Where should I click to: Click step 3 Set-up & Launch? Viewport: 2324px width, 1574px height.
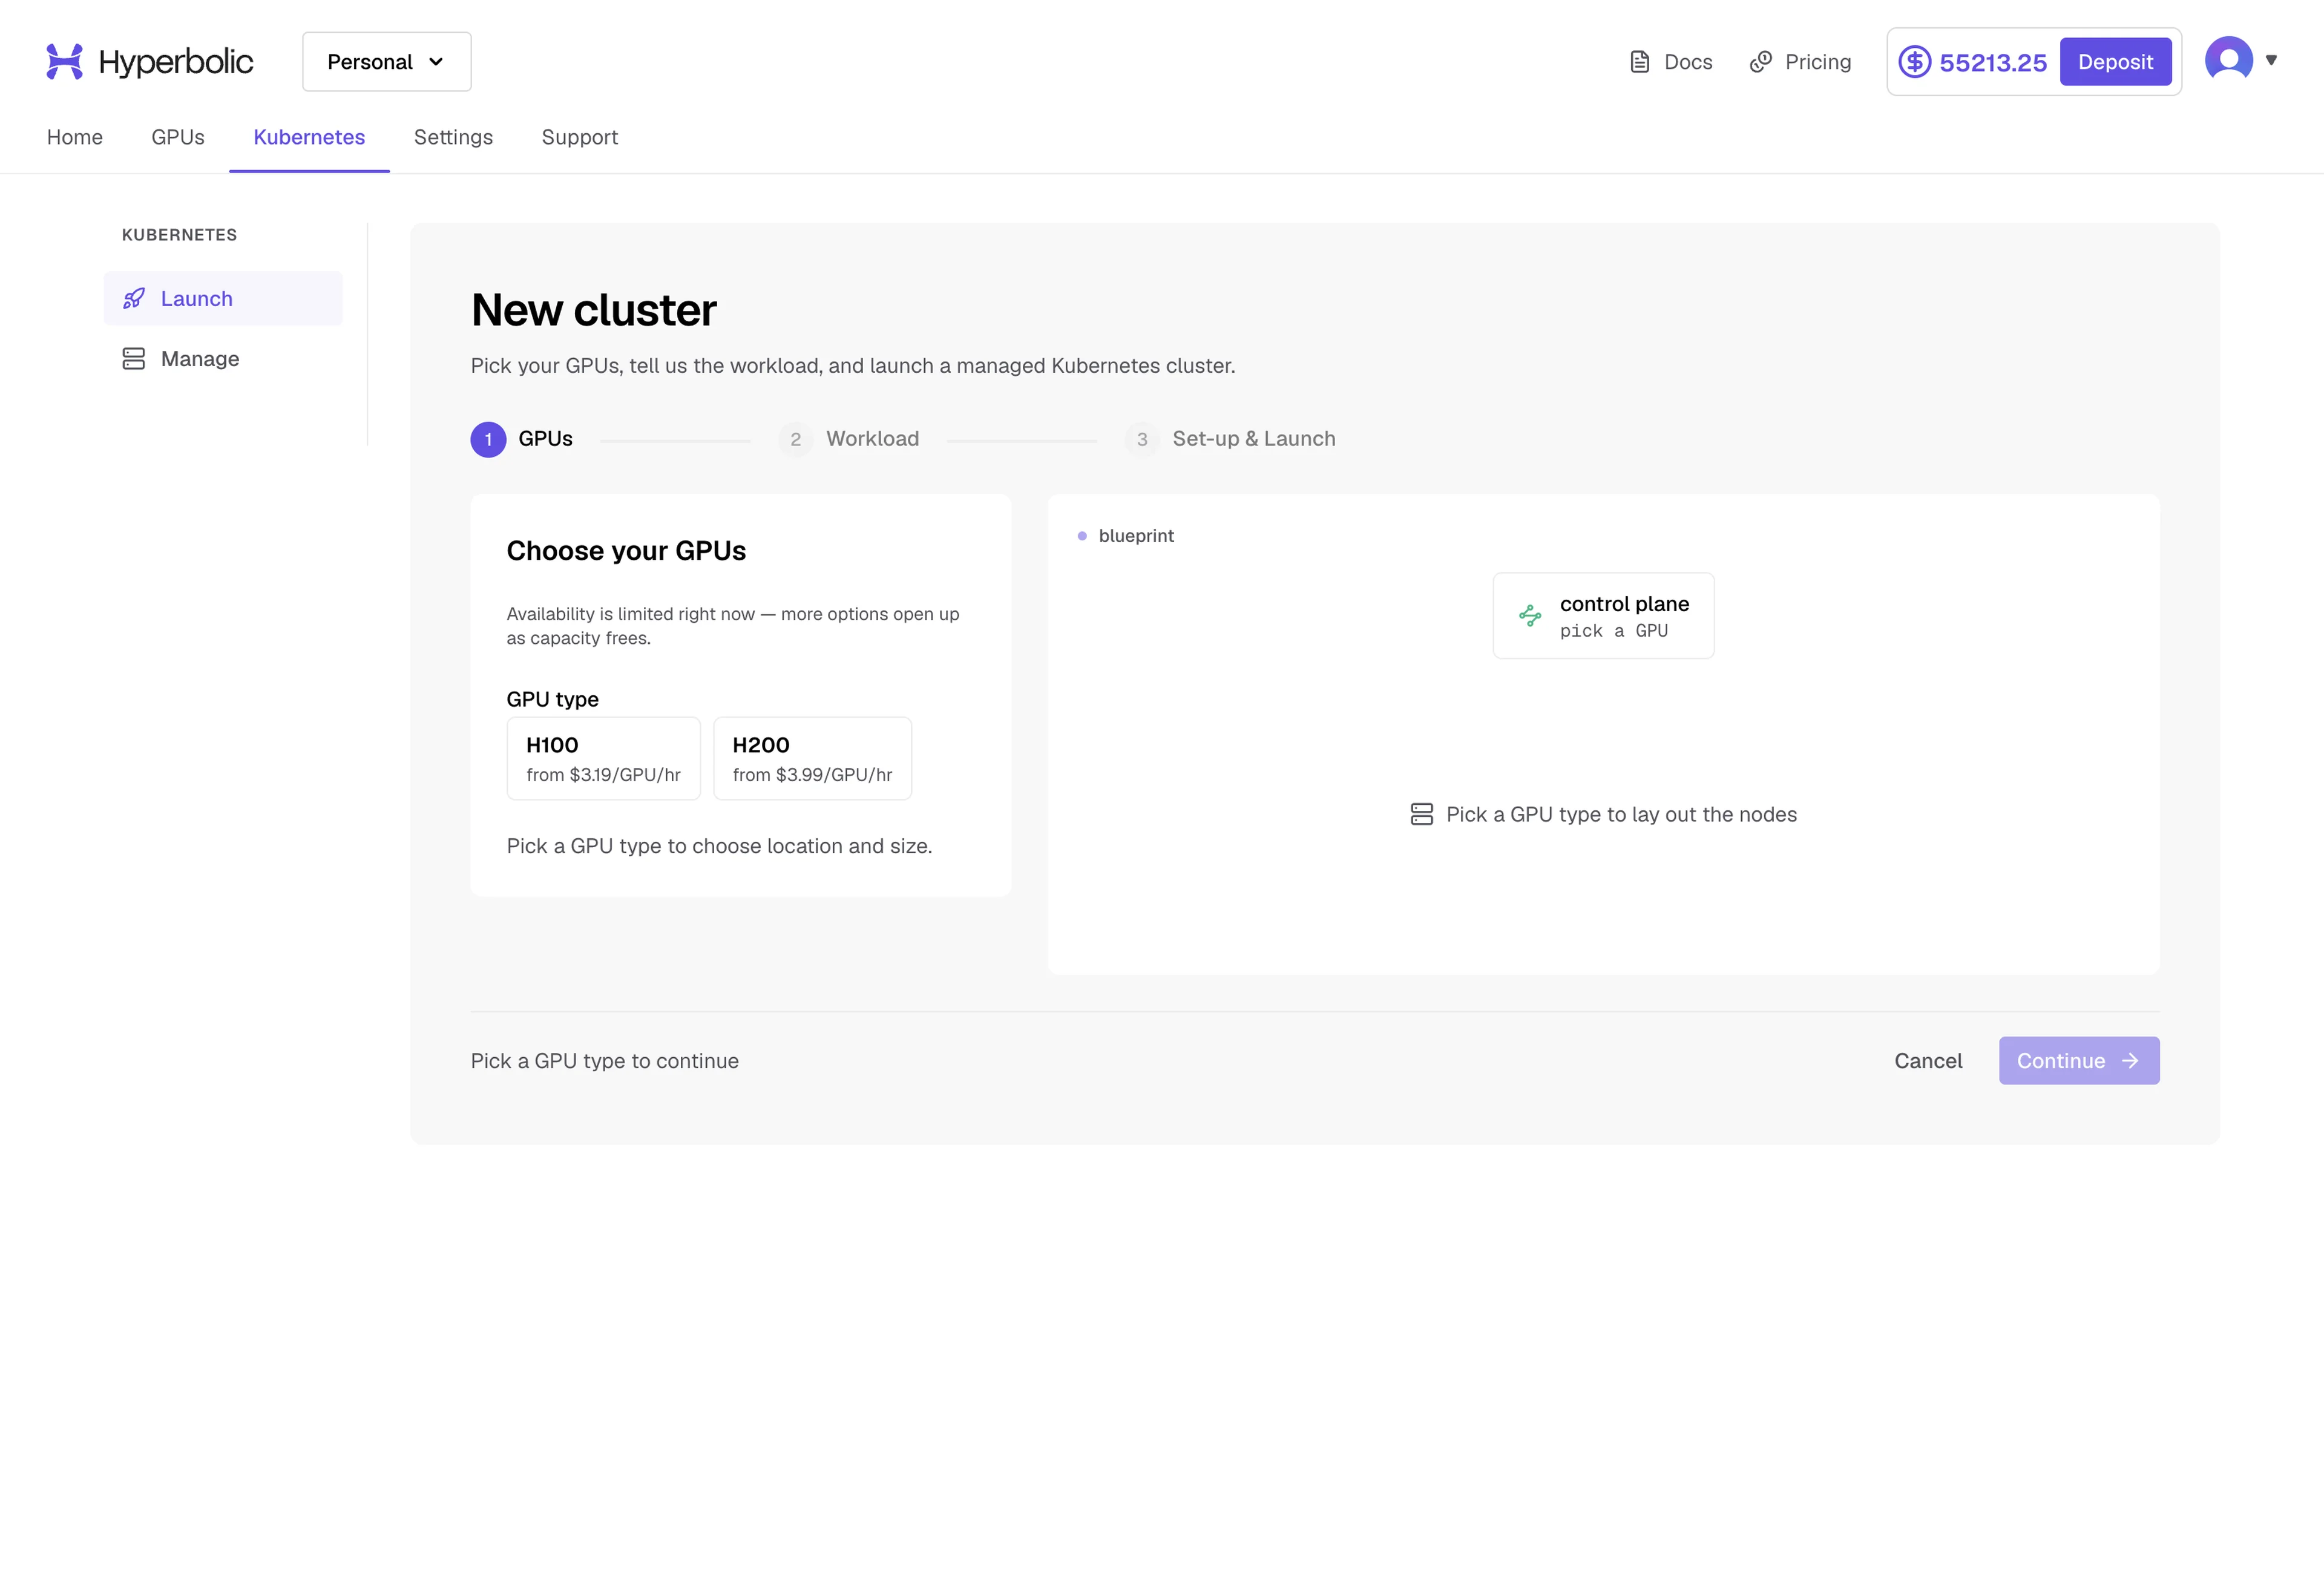pyautogui.click(x=1230, y=439)
